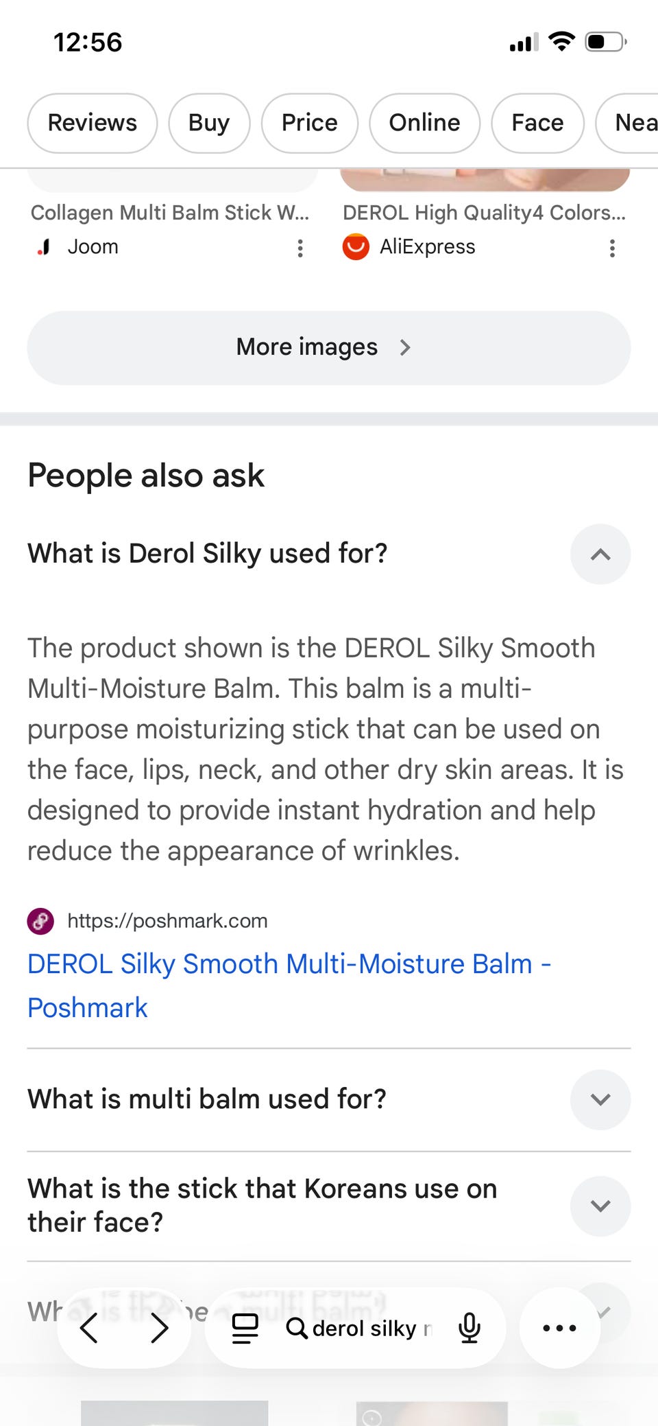Viewport: 658px width, 1426px height.
Task: Expand the Koreans face stick question
Action: (x=600, y=1206)
